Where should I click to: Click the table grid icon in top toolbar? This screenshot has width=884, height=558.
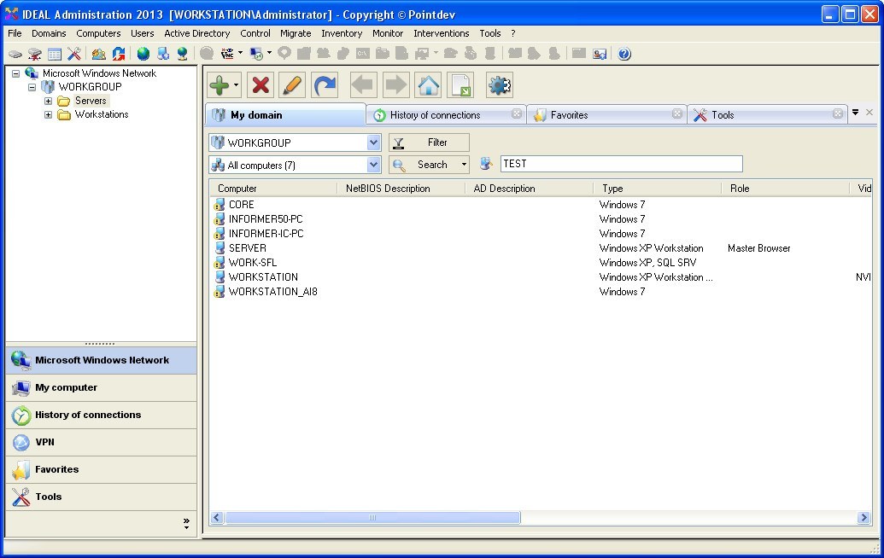point(55,54)
